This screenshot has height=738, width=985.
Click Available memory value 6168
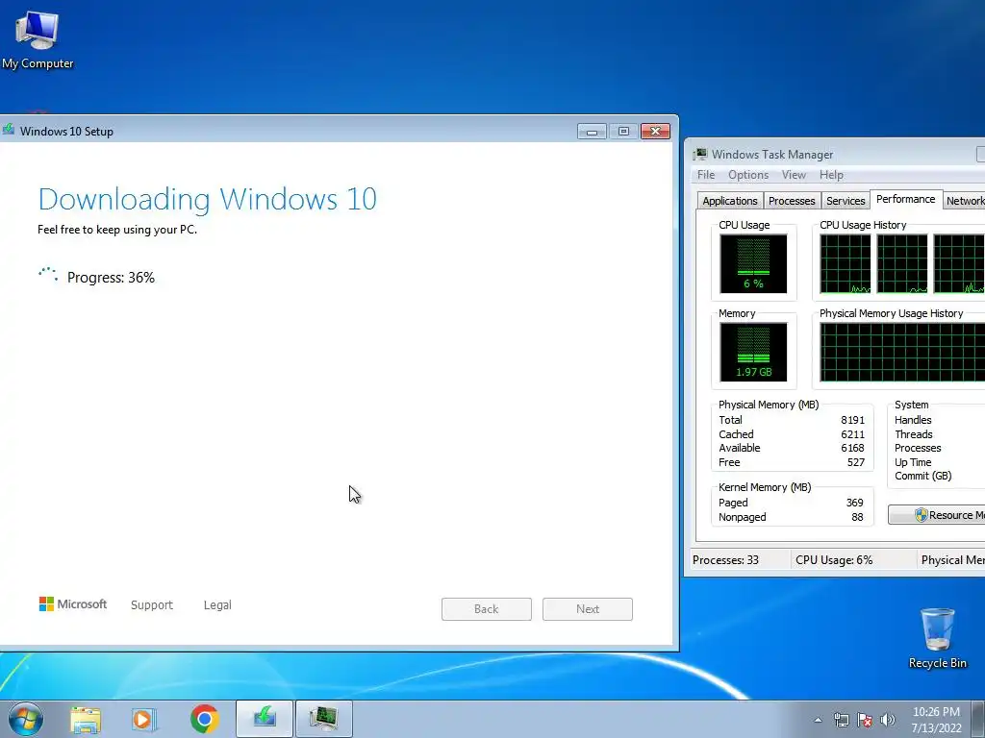852,448
